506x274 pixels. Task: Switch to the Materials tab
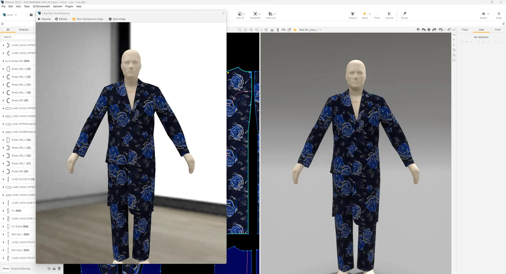[24, 29]
